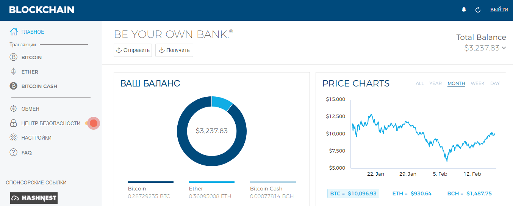513x206 pixels.
Task: Open Bitcoin transactions via its coin icon
Action: [14, 57]
